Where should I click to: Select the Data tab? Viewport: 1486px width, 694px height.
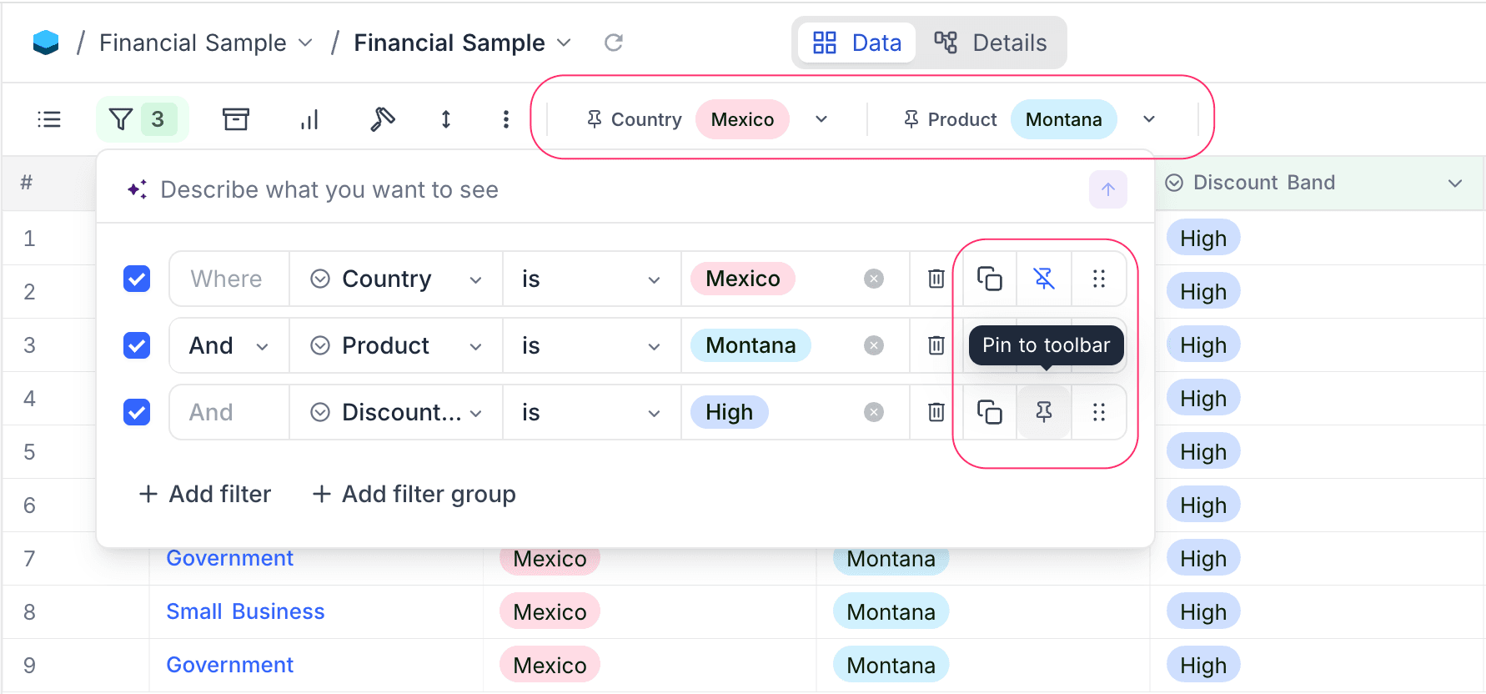(857, 43)
